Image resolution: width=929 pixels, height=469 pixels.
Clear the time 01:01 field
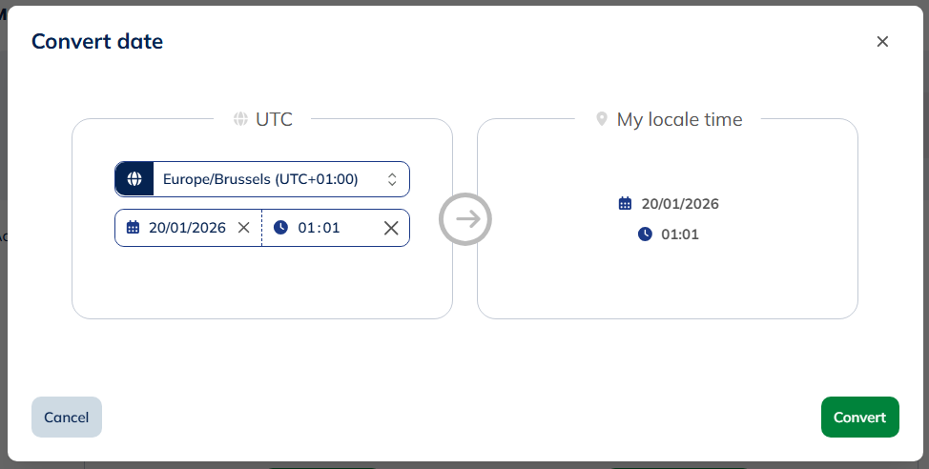pos(391,228)
